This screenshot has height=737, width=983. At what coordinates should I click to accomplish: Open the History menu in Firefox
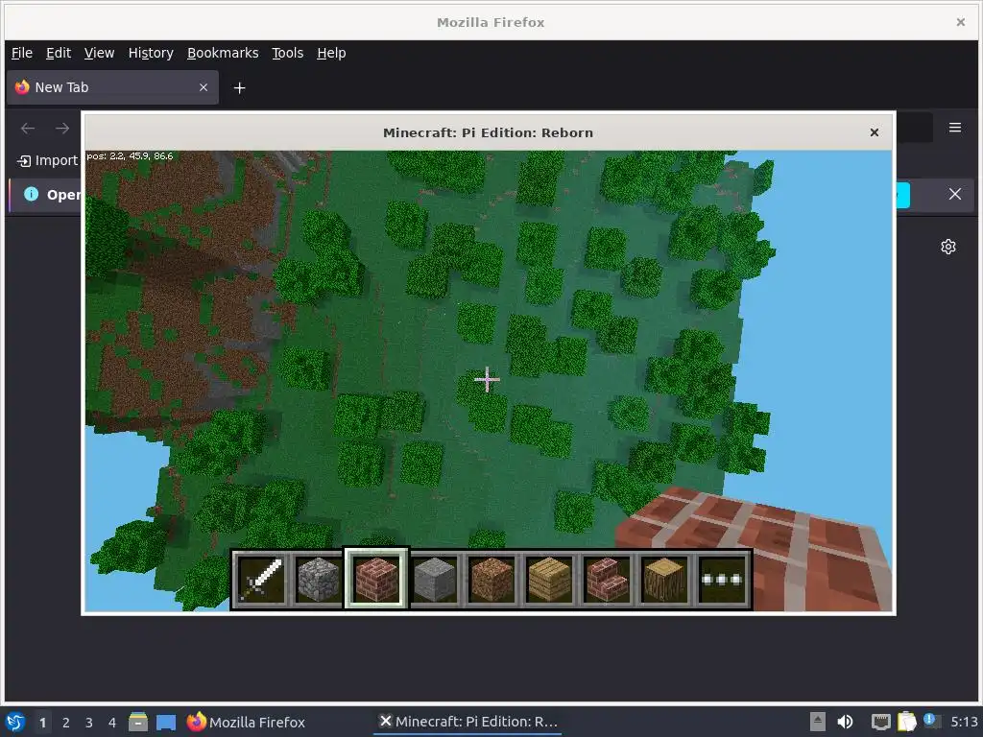tap(151, 54)
